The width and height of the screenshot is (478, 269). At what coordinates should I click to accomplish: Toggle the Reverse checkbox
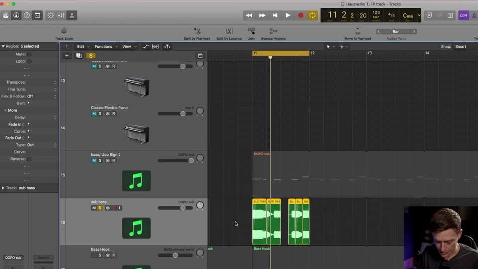point(29,159)
